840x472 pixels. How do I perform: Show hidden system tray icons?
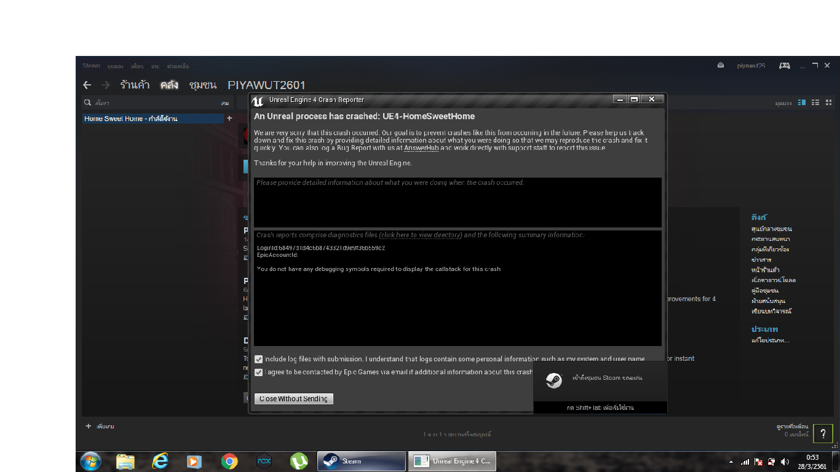[x=731, y=462]
